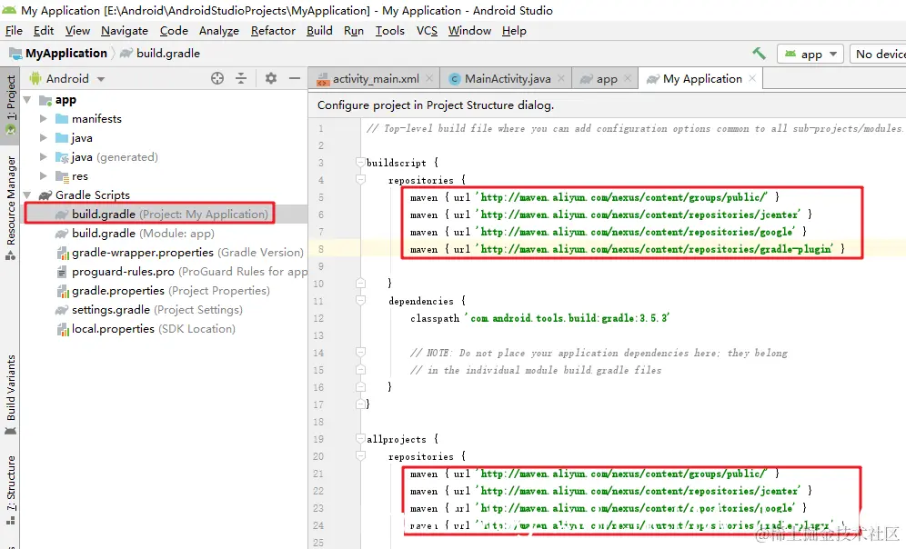Hide the Project panel with minus icon

tap(295, 78)
